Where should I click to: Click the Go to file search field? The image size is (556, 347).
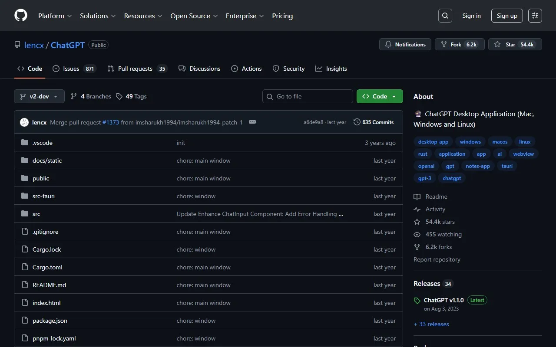(308, 96)
